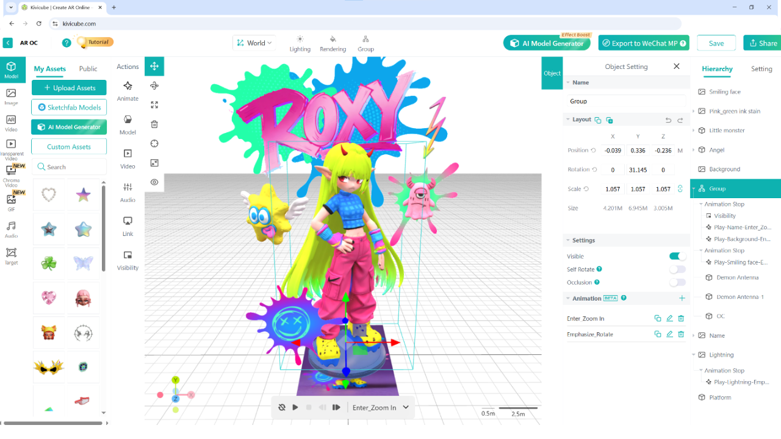Enable the Self Rotate toggle
781x439 pixels.
(677, 269)
